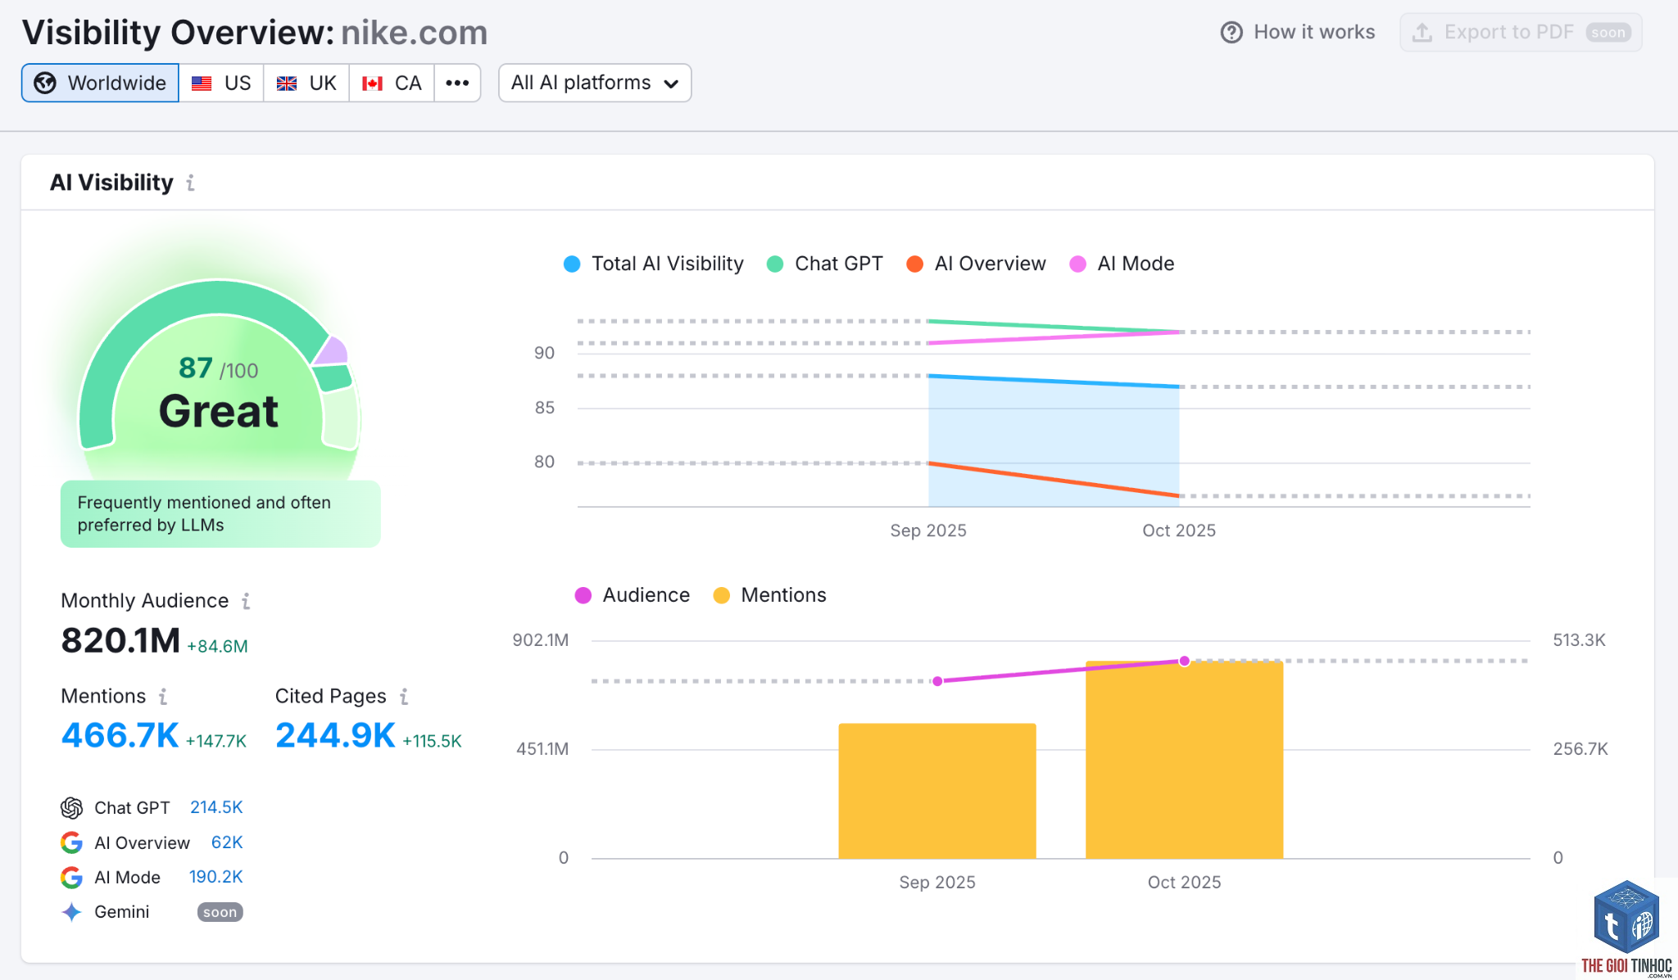Screen dimensions: 1678x980
Task: Click the Sep 2025 audience data point
Action: point(937,681)
